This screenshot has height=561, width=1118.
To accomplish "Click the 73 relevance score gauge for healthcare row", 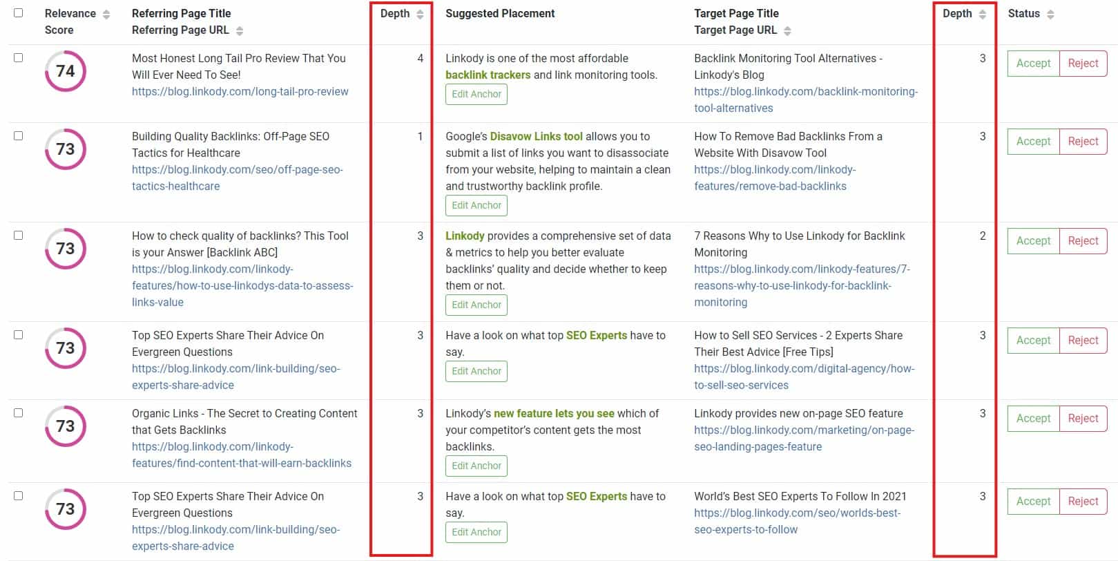I will pyautogui.click(x=66, y=149).
